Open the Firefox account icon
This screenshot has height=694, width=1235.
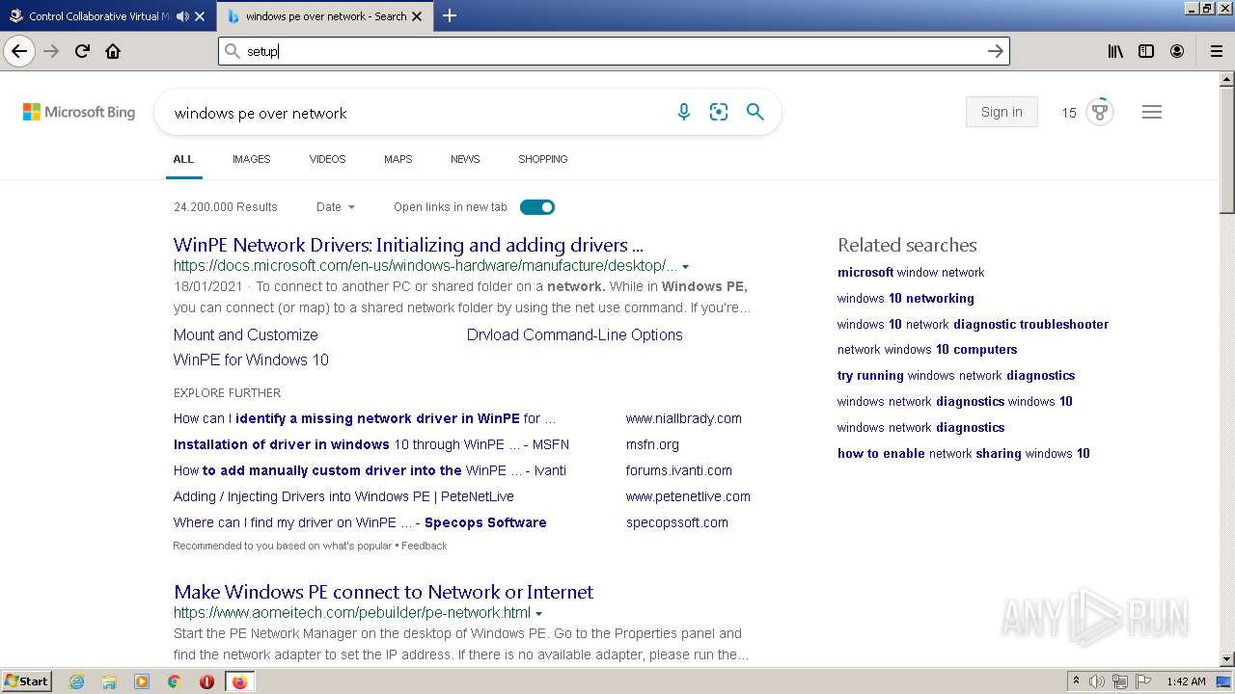1177,51
